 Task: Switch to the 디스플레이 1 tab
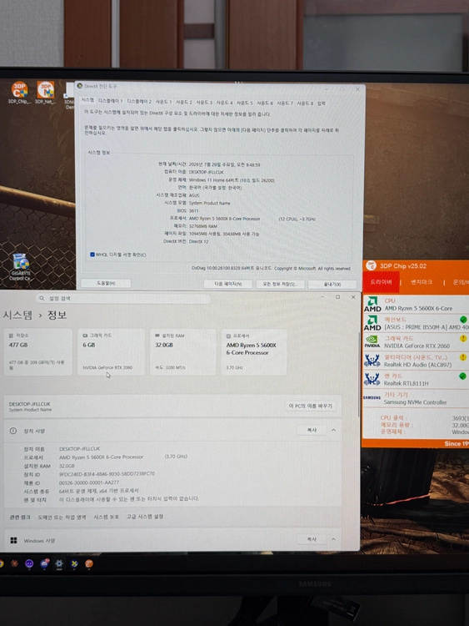tap(110, 101)
